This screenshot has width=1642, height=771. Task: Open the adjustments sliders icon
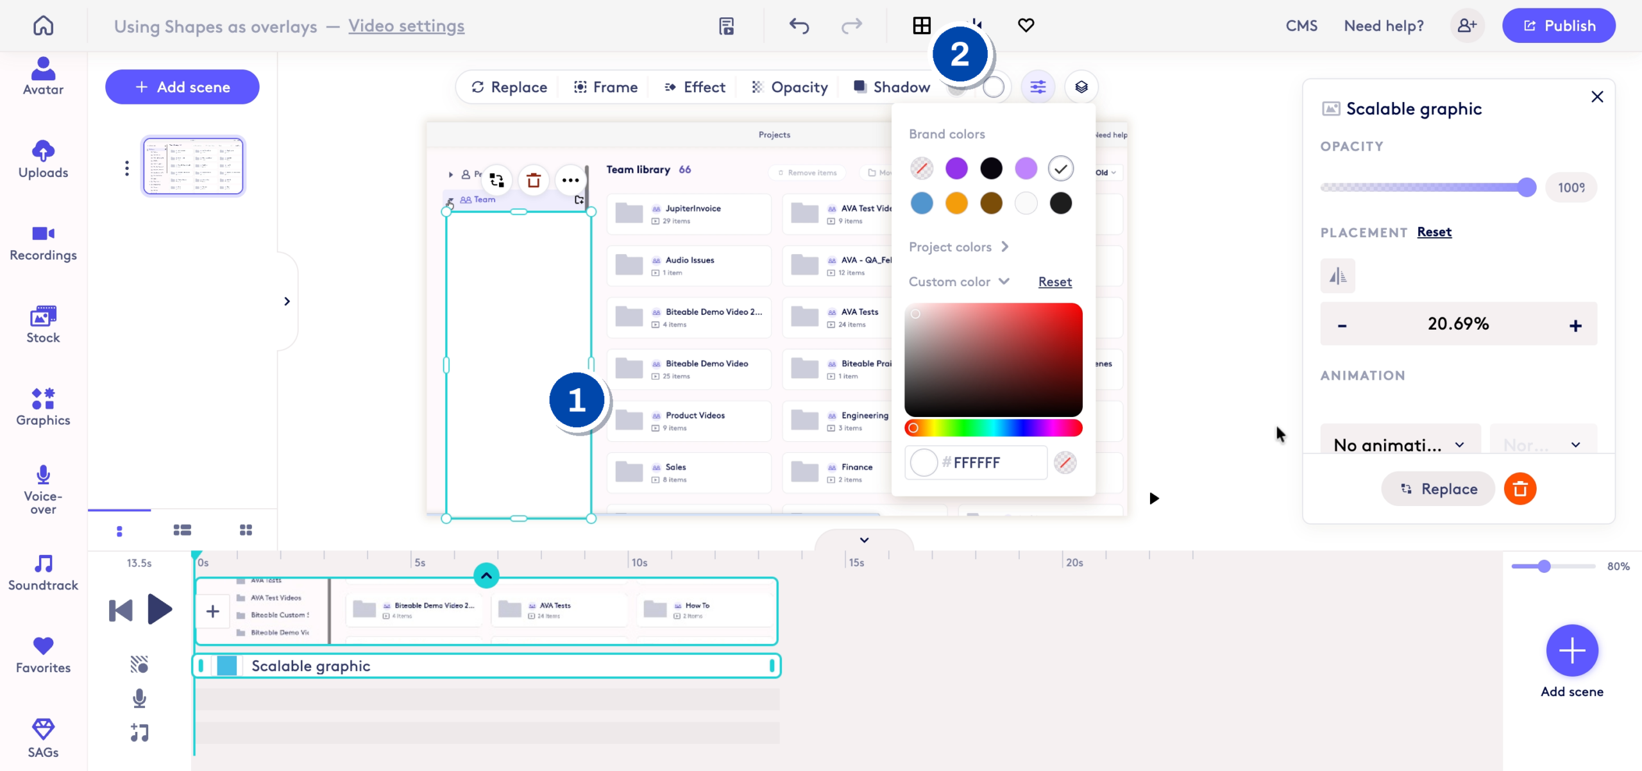coord(1038,87)
